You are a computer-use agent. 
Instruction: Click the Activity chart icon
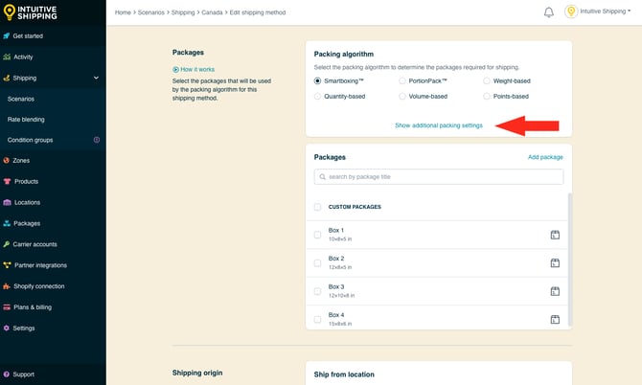point(7,57)
